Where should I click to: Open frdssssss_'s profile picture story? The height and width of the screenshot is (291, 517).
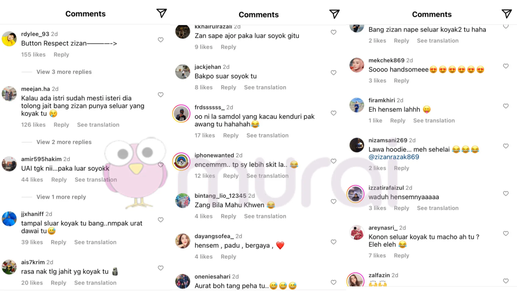click(x=181, y=114)
